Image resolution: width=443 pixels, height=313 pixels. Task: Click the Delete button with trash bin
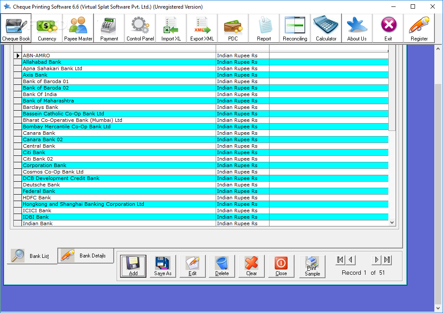coord(222,267)
